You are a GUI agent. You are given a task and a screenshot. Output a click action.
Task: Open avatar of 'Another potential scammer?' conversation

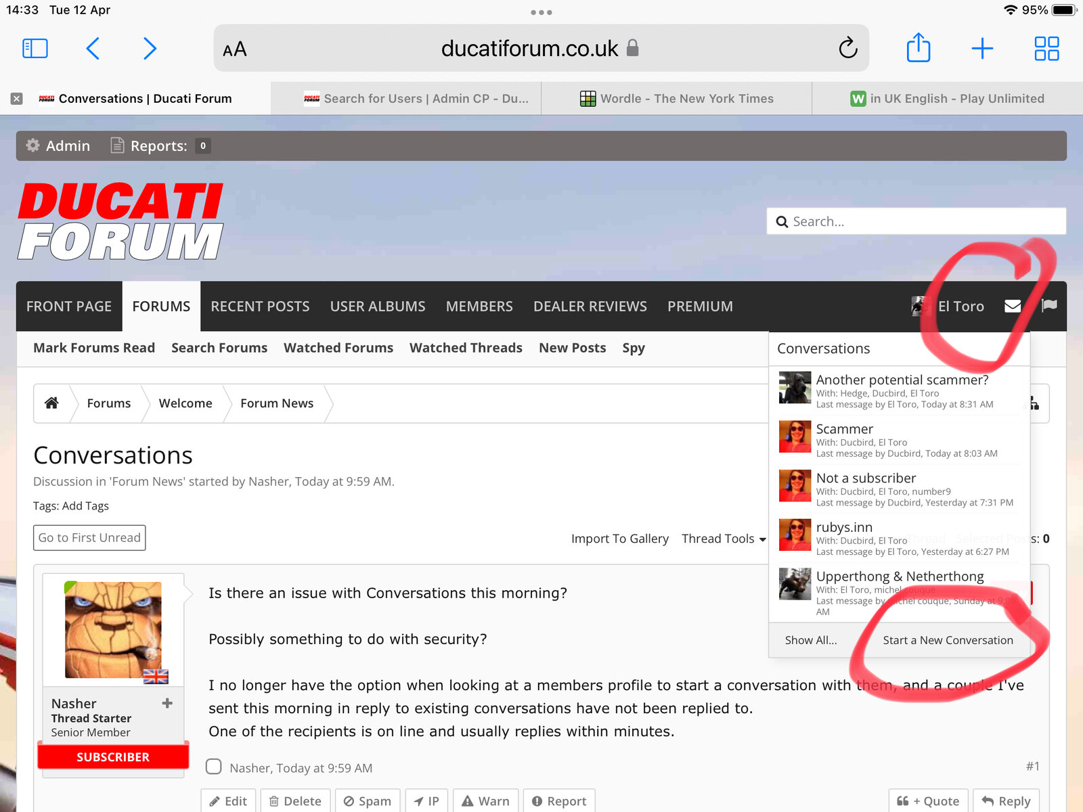pyautogui.click(x=795, y=387)
